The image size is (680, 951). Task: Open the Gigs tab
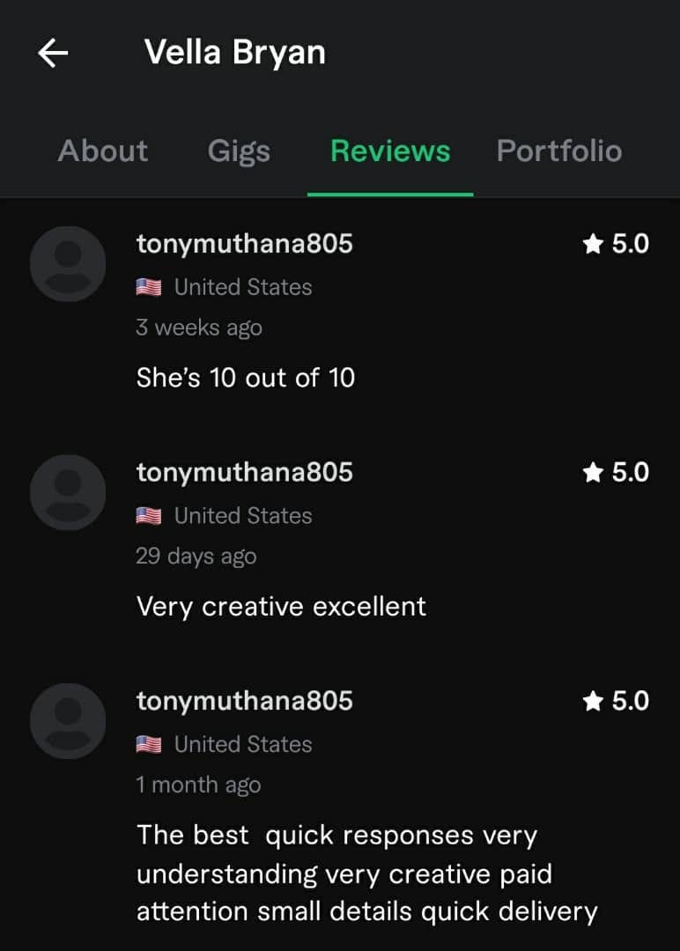[x=239, y=151]
